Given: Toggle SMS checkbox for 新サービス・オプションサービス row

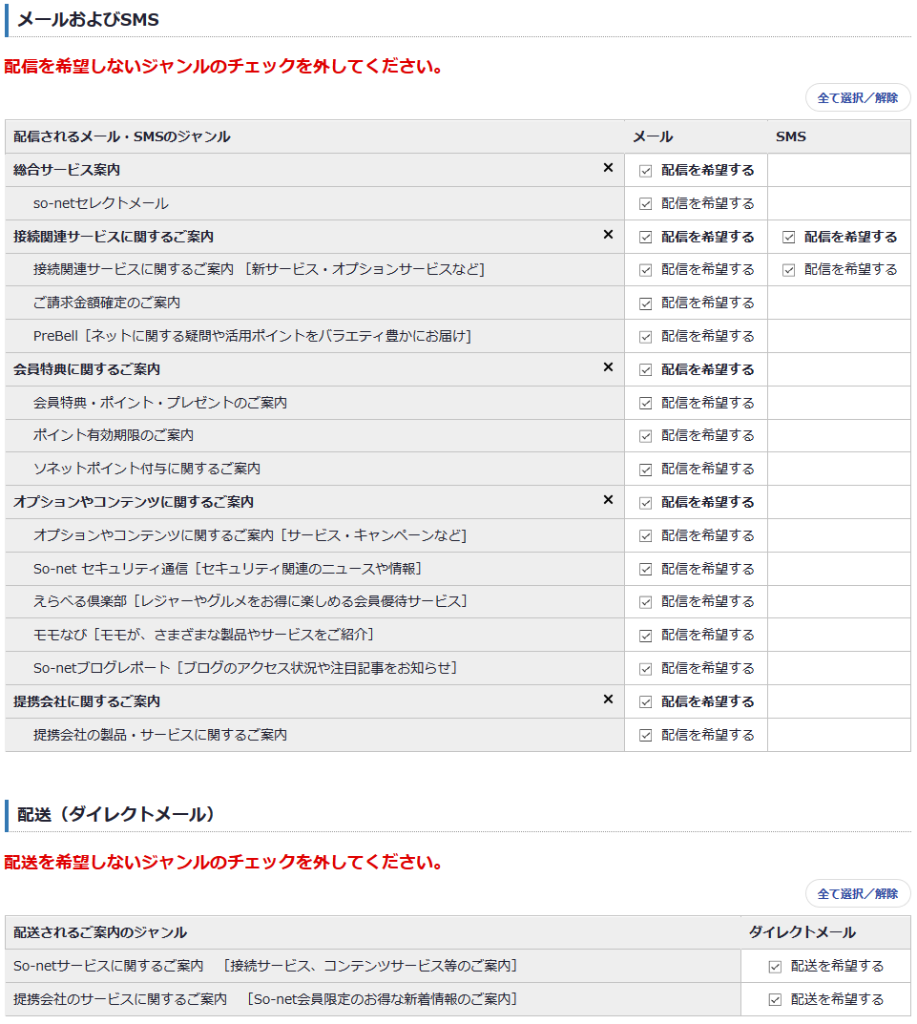Looking at the screenshot, I should pyautogui.click(x=788, y=270).
